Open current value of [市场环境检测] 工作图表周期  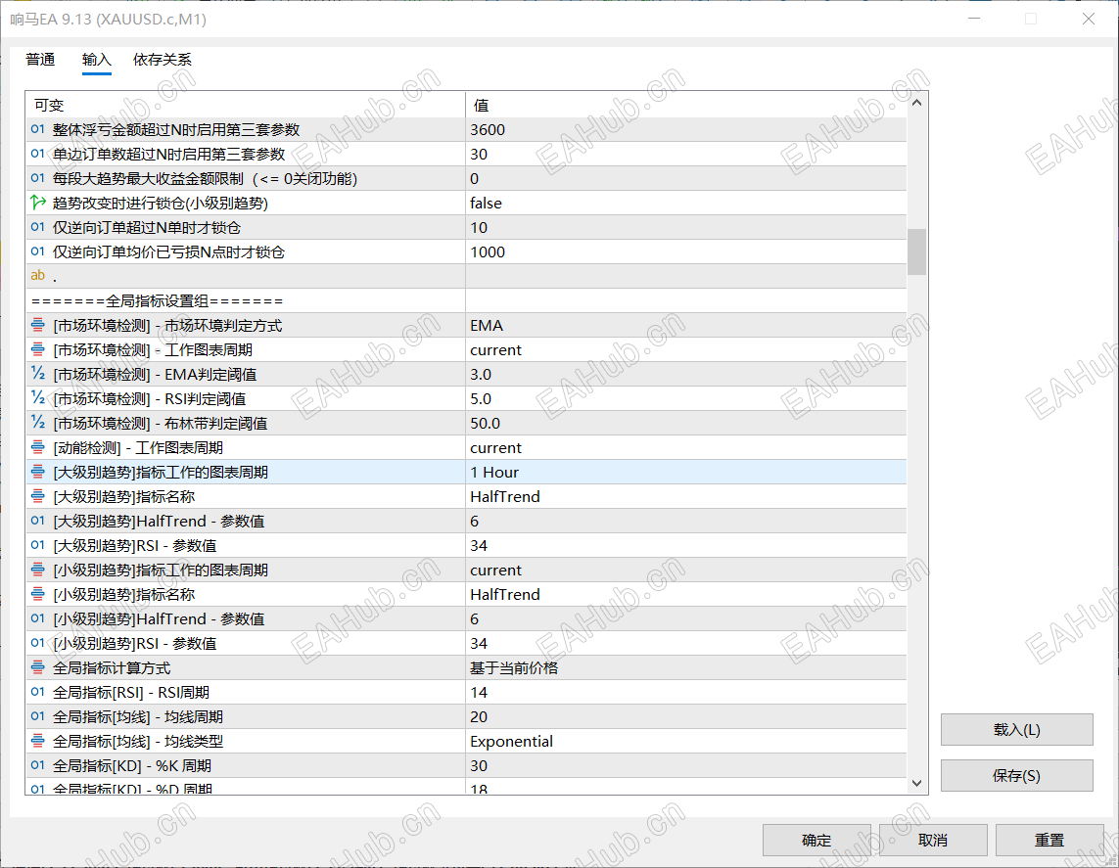click(x=686, y=349)
